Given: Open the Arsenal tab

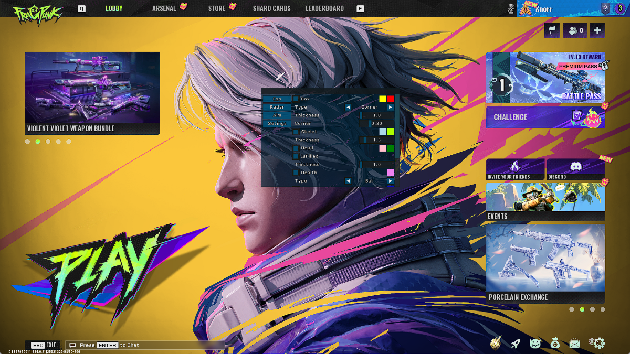Looking at the screenshot, I should coord(164,8).
